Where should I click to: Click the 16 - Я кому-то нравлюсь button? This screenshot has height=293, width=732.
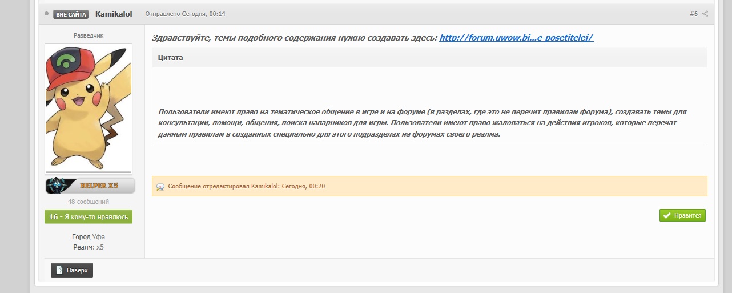coord(89,217)
